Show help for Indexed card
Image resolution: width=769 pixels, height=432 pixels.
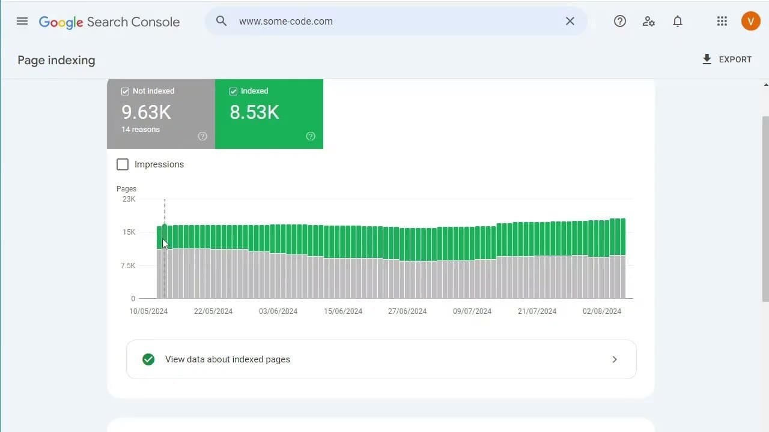(x=311, y=136)
